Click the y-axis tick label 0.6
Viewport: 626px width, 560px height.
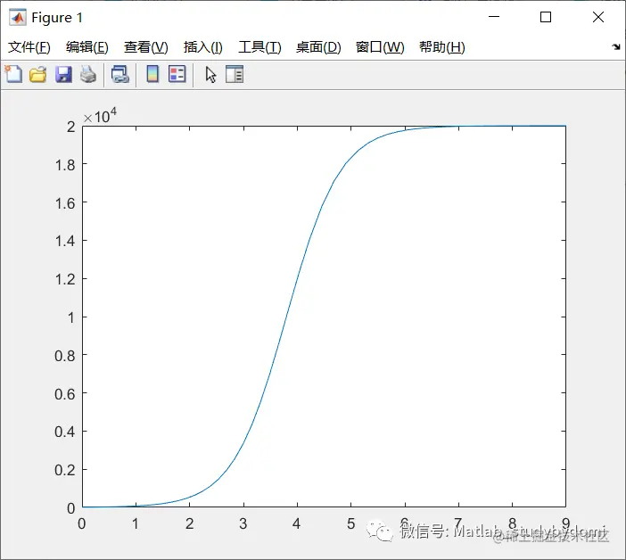click(x=65, y=394)
